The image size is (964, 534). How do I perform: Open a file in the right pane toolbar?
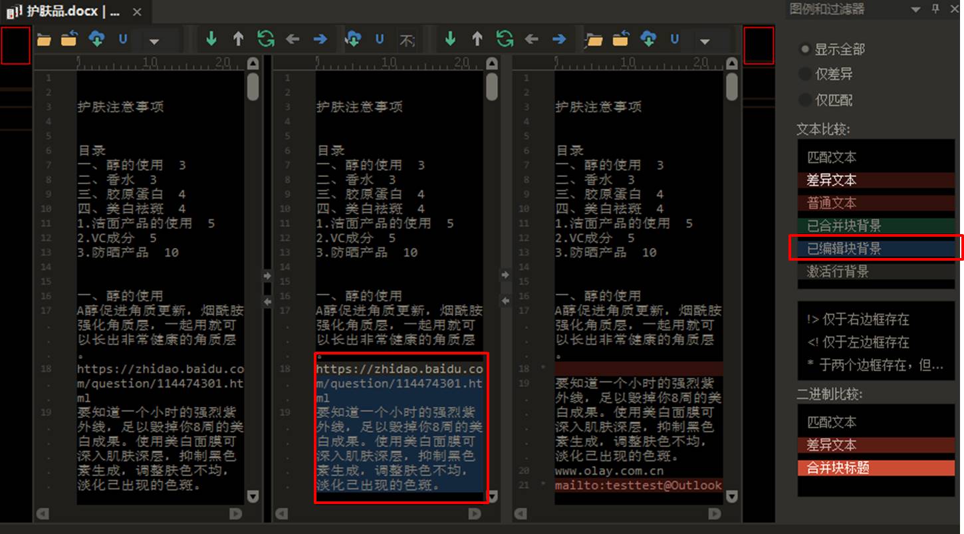(x=594, y=40)
